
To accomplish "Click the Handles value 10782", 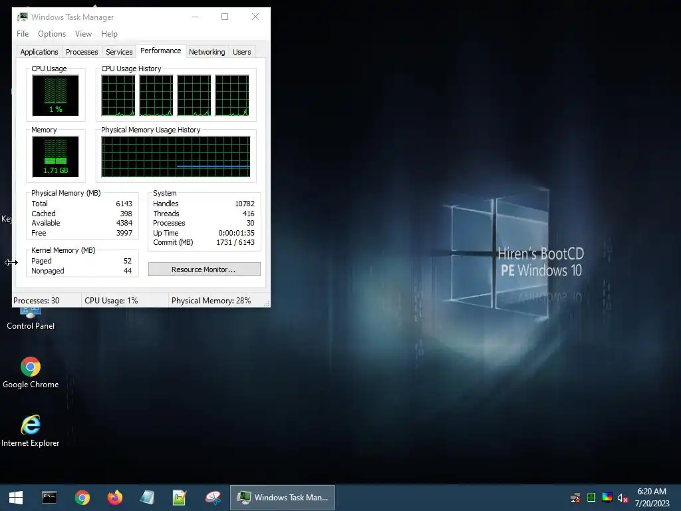I will tap(245, 204).
